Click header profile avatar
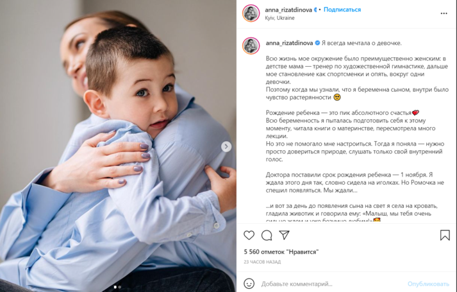The width and height of the screenshot is (457, 292). (x=251, y=13)
